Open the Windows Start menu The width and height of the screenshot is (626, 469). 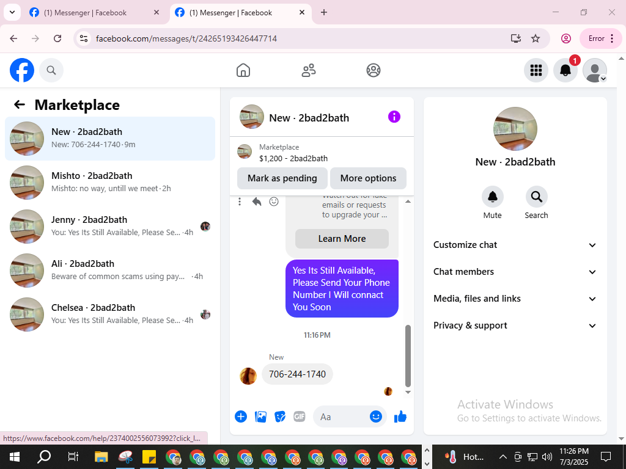15,457
